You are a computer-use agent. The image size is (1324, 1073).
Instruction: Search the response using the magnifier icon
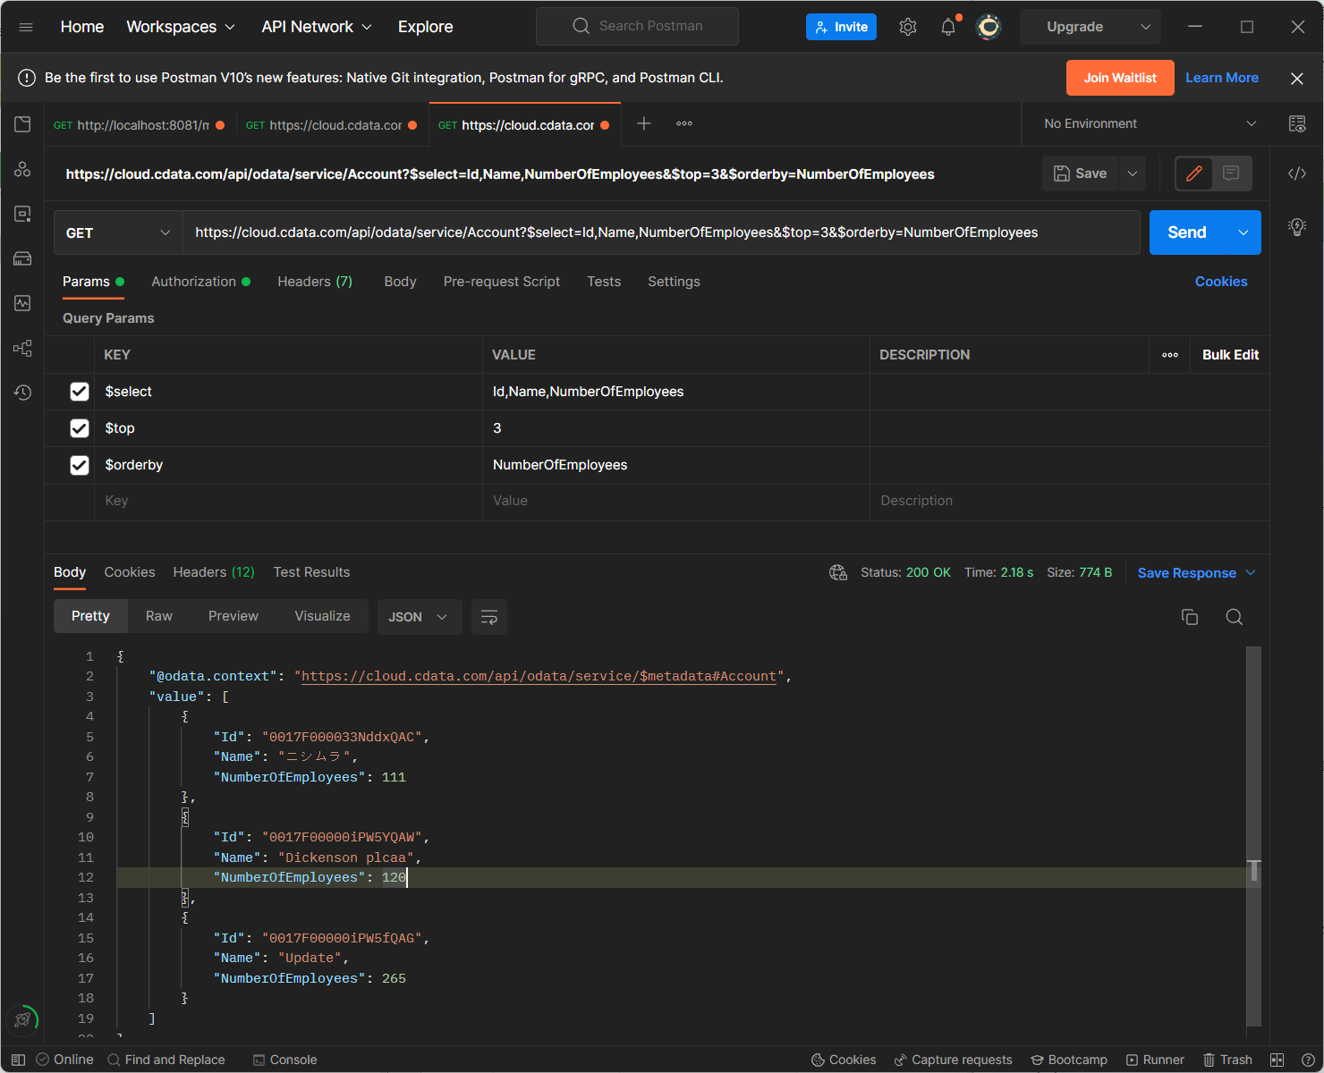point(1234,617)
